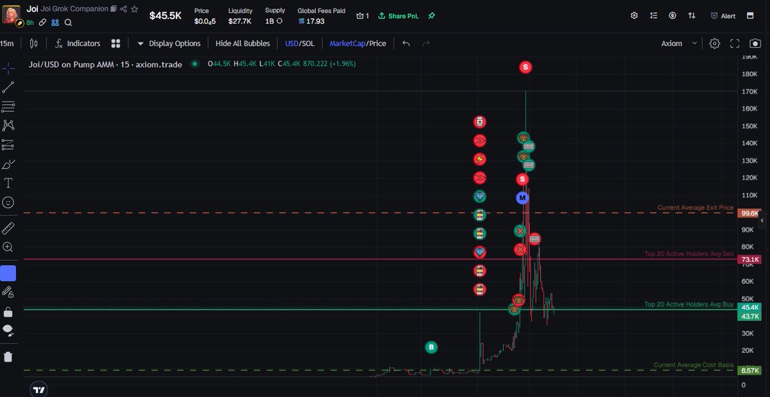Image resolution: width=770 pixels, height=397 pixels.
Task: Refresh the supply value icon
Action: point(280,21)
